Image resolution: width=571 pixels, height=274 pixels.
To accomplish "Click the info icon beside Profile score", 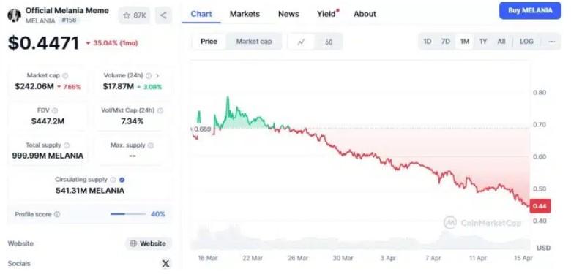I will coord(57,214).
